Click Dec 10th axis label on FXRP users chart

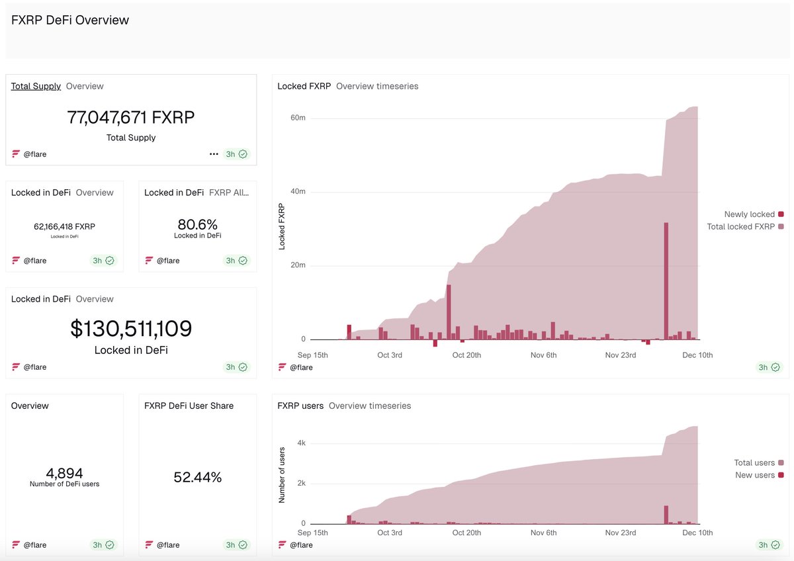[698, 533]
